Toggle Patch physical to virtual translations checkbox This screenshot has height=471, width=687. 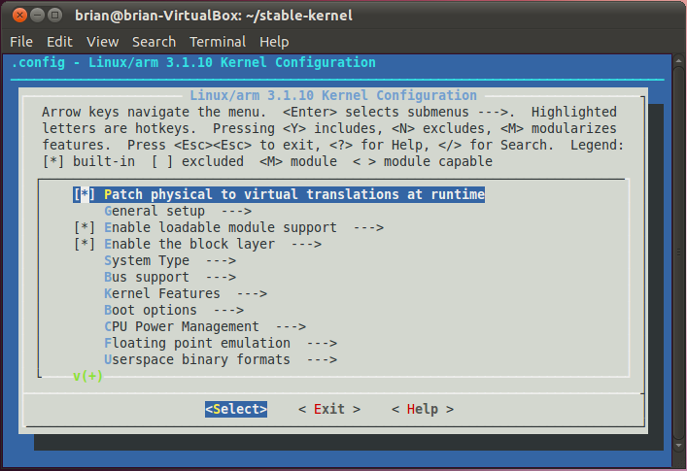tap(85, 194)
